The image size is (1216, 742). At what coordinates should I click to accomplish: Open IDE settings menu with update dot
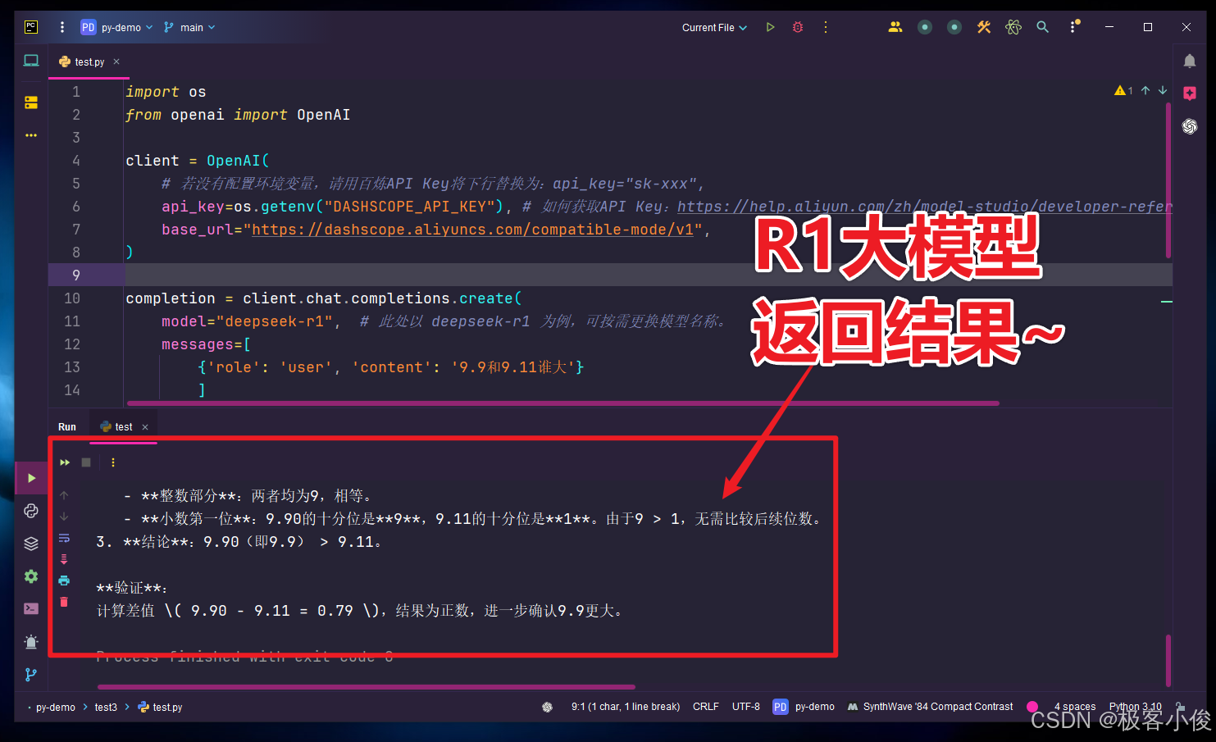(x=1074, y=27)
